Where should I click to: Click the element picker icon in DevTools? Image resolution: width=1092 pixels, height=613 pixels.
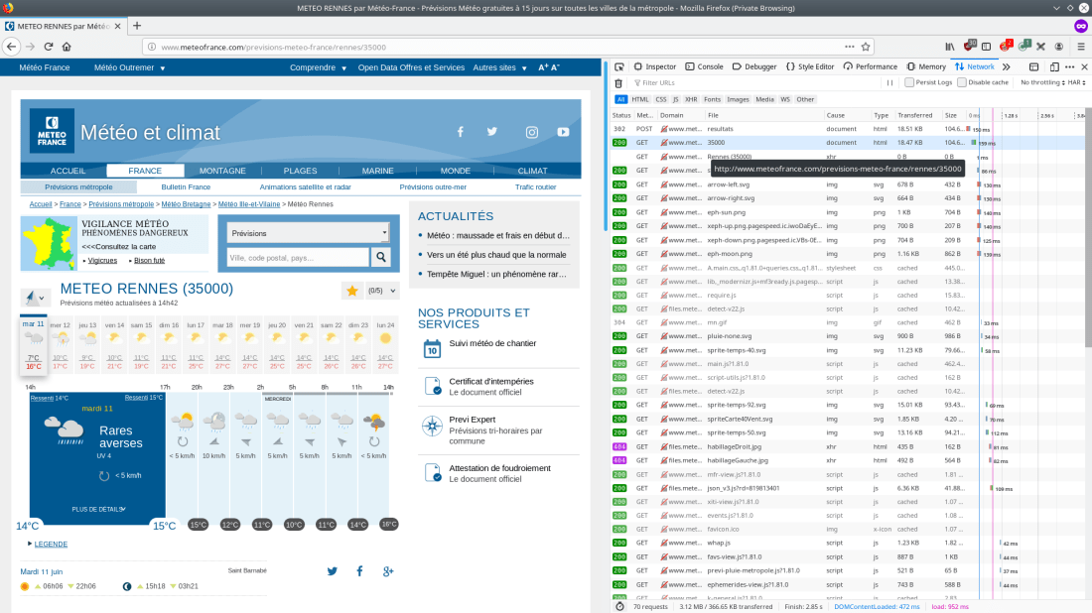(619, 66)
